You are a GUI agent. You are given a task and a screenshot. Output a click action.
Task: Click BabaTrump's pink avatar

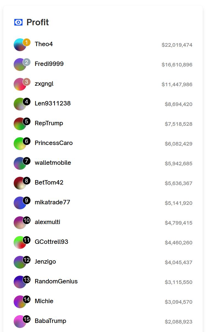[x=19, y=322]
